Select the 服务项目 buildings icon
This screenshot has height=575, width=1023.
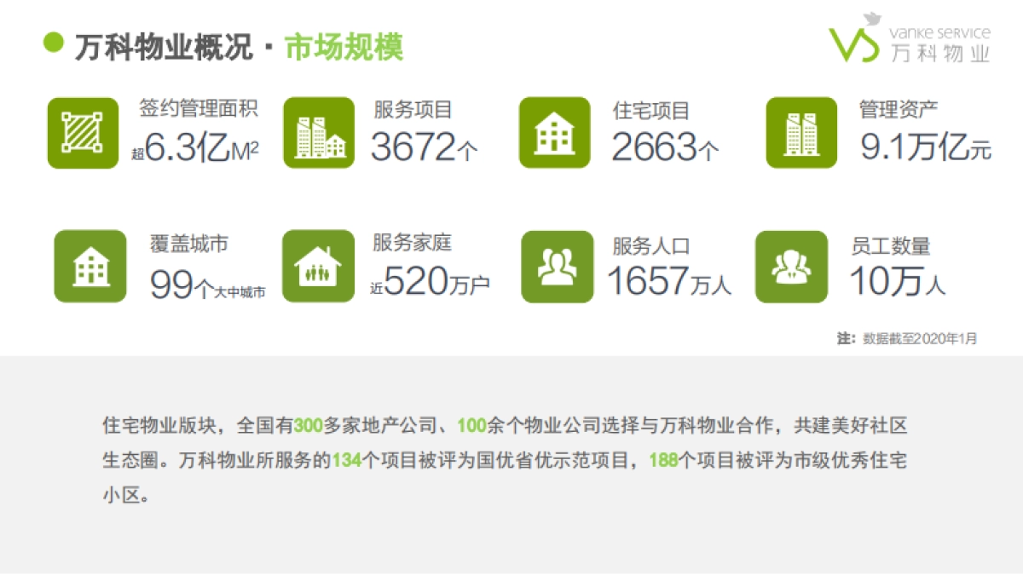tap(318, 134)
